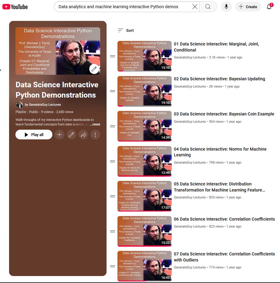Click the GeostatsGuy Lectures channel avatar
280x283 pixels.
click(x=19, y=105)
